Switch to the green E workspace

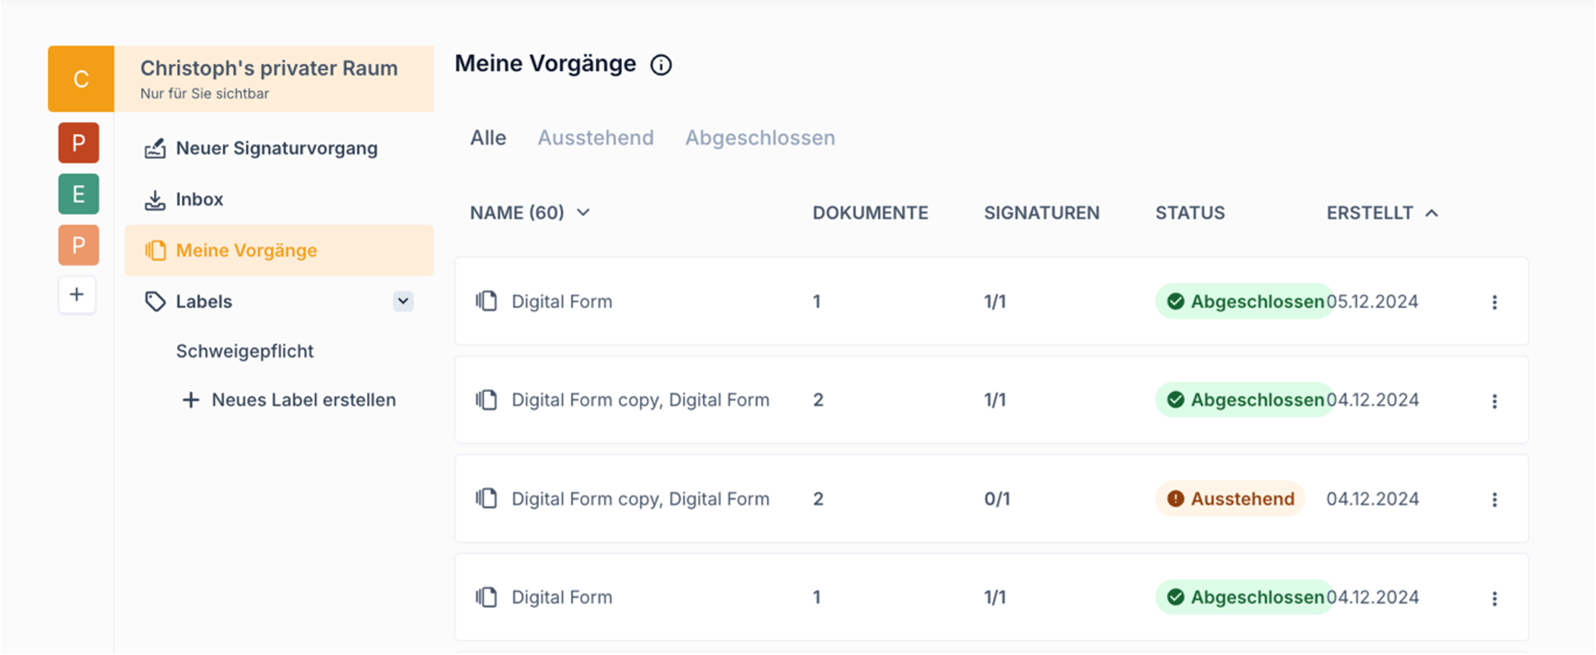tap(79, 194)
